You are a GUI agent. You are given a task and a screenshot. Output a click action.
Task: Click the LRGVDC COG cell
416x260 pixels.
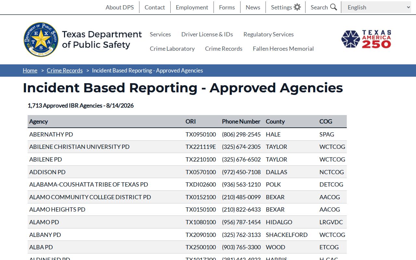coord(331,222)
